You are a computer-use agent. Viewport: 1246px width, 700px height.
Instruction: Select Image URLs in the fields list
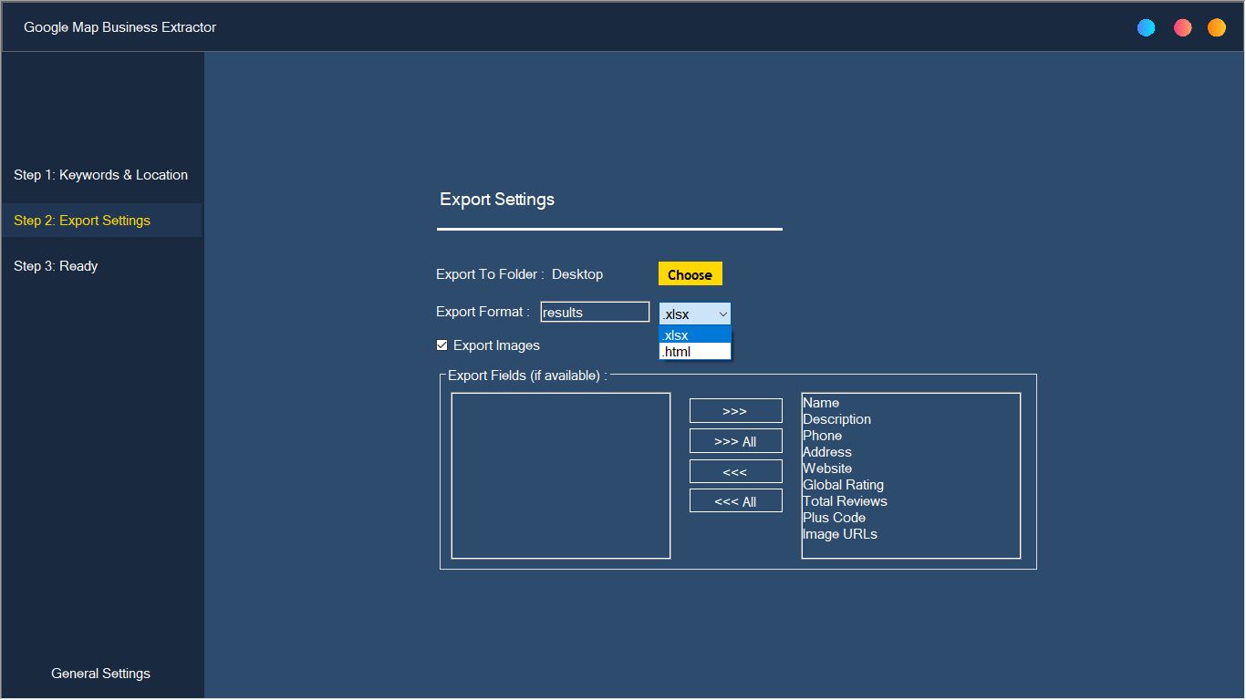pyautogui.click(x=839, y=534)
